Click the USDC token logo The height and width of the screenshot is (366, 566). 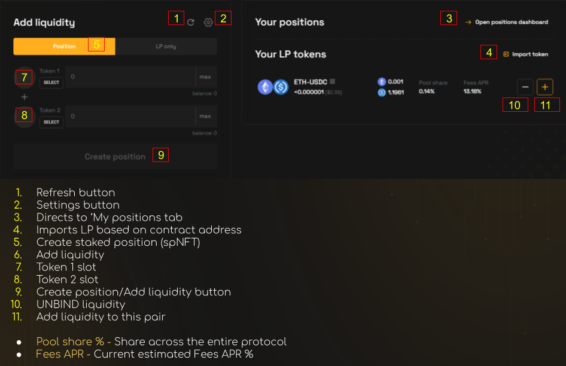(x=281, y=87)
